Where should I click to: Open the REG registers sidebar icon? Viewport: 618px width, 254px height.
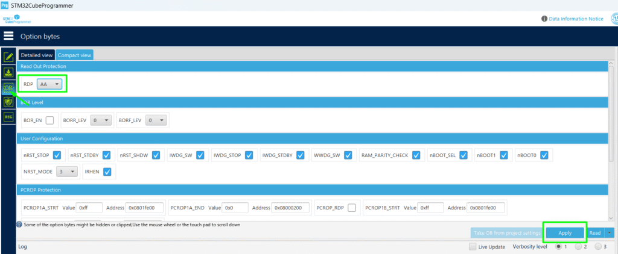8,117
